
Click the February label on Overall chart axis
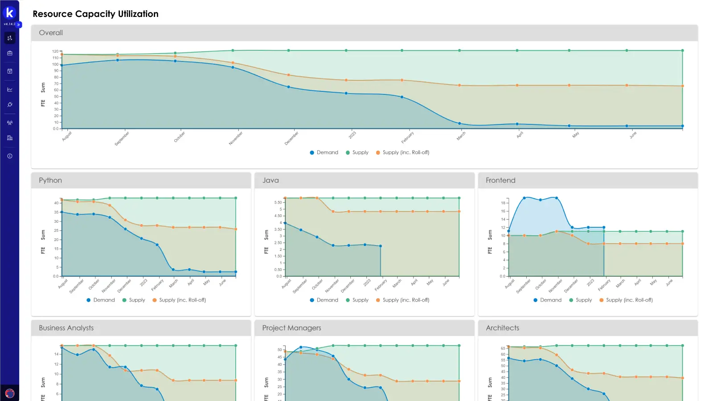tap(407, 137)
